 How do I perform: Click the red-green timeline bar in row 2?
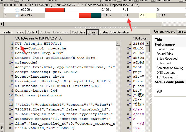coord(89,15)
